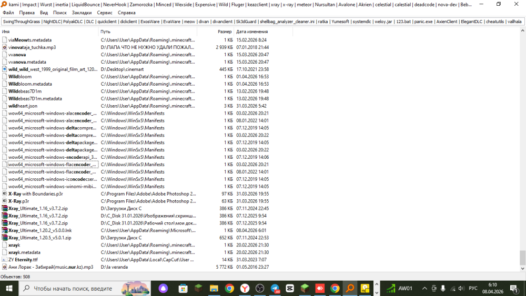Open Yandex Browser from the taskbar
Viewport: 526px width, 296px height.
coord(245,288)
